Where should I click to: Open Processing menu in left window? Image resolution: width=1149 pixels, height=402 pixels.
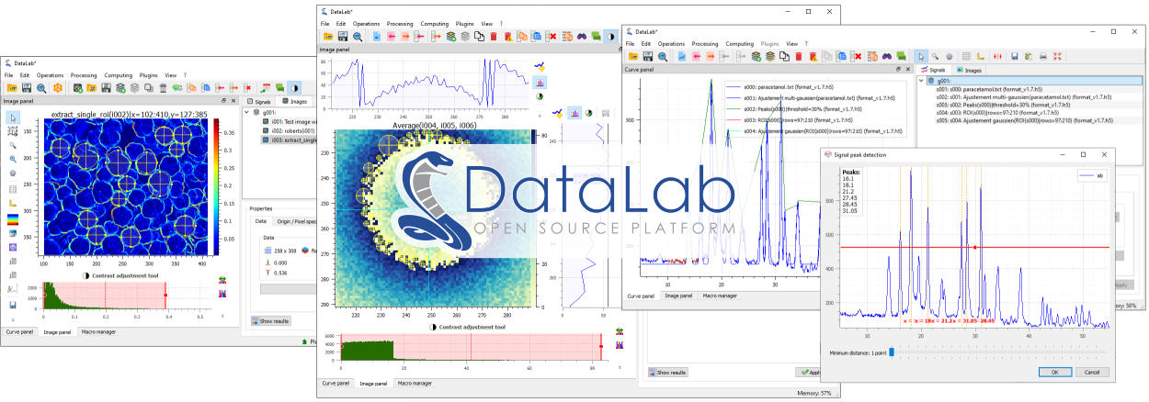click(84, 75)
